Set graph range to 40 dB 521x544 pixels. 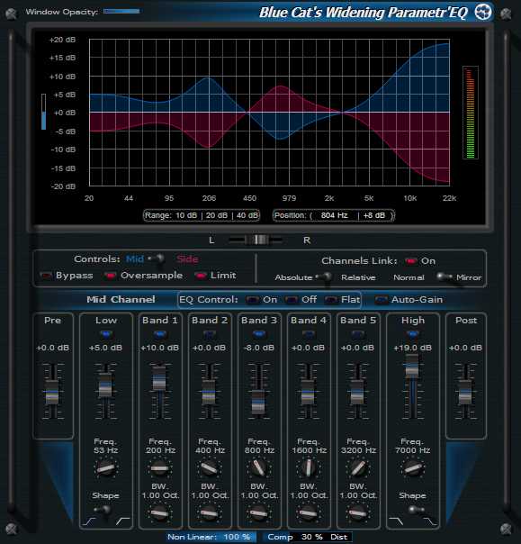click(x=247, y=215)
